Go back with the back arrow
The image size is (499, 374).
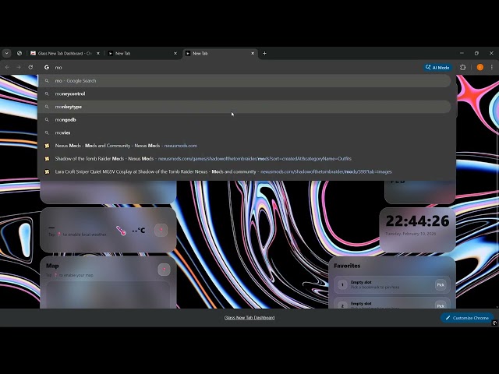tap(7, 68)
